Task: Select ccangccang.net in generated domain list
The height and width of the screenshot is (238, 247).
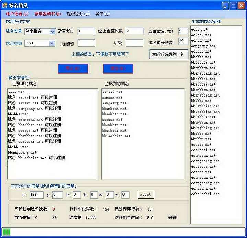Action: point(205,161)
